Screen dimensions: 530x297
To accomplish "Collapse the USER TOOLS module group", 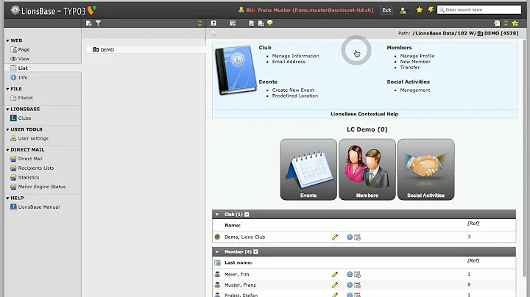I will click(7, 129).
